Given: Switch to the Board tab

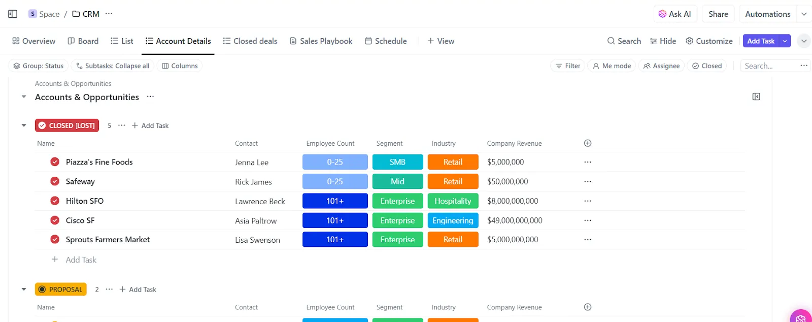Looking at the screenshot, I should click(83, 41).
